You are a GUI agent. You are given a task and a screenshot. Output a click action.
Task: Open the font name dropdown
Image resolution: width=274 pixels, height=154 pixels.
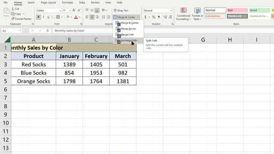coord(60,10)
